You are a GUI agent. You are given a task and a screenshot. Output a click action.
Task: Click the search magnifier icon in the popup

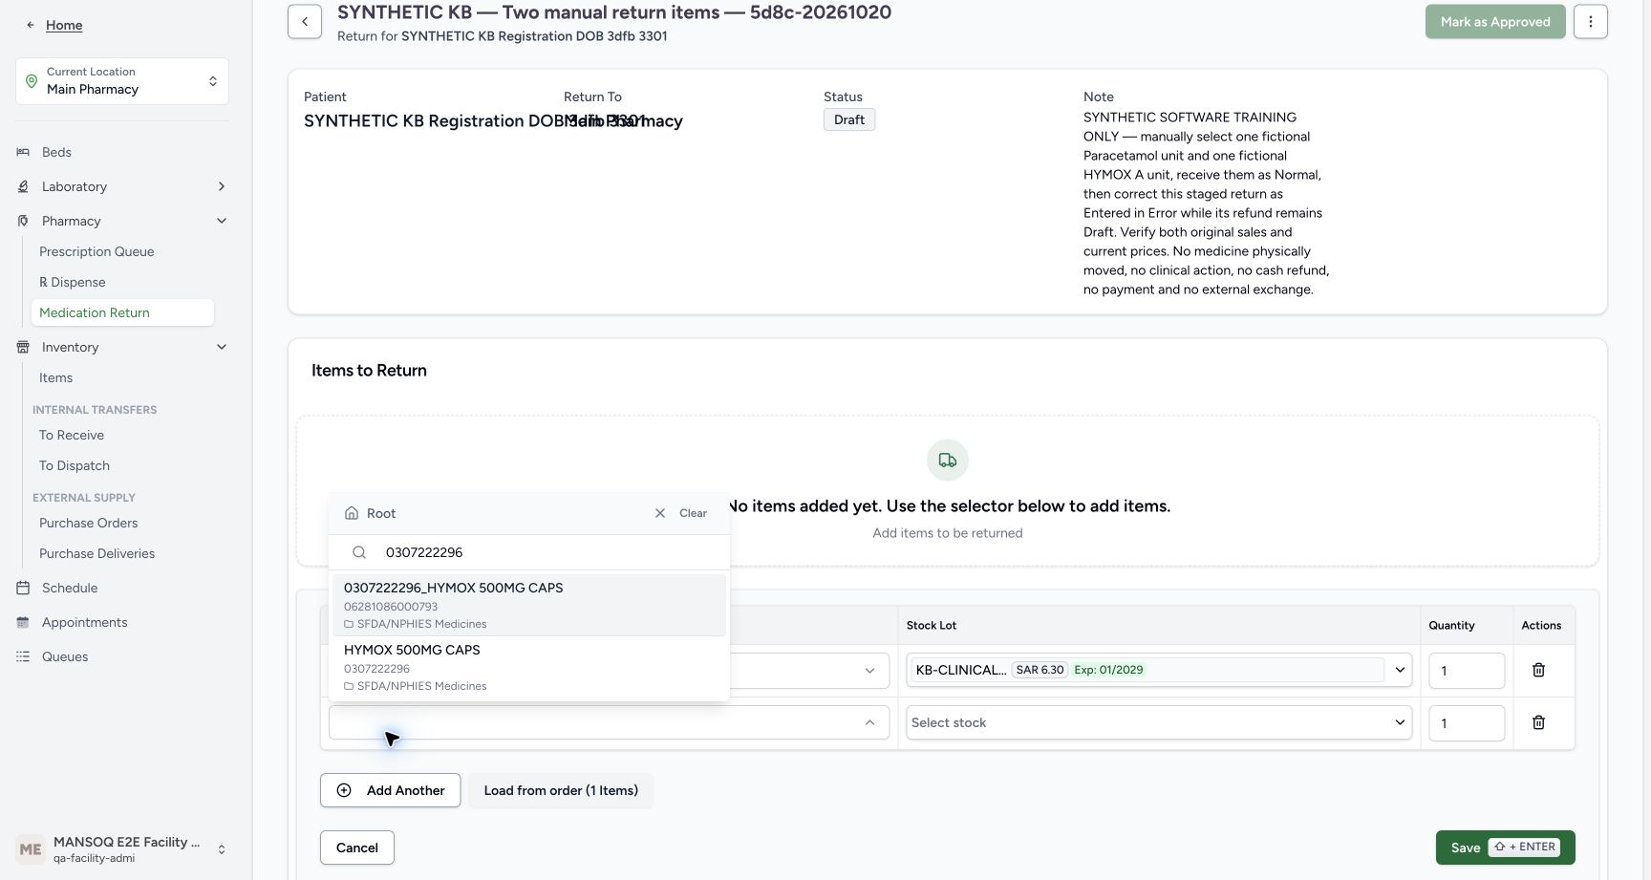coord(359,552)
